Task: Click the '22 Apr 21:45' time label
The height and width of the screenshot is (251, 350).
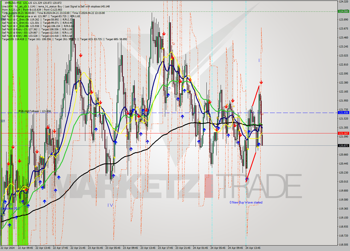Action: (x=78, y=248)
